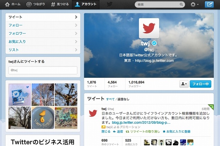This screenshot has width=220, height=146.
Task: Click the promoted arrow icon
Action: click(103, 127)
